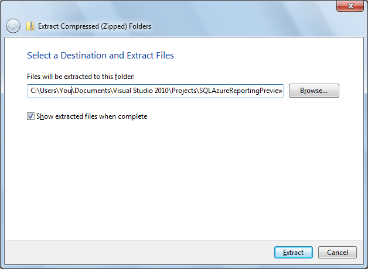Click the 'C:' drive text in path
Screen dimensions: 368x269
pyautogui.click(x=33, y=91)
